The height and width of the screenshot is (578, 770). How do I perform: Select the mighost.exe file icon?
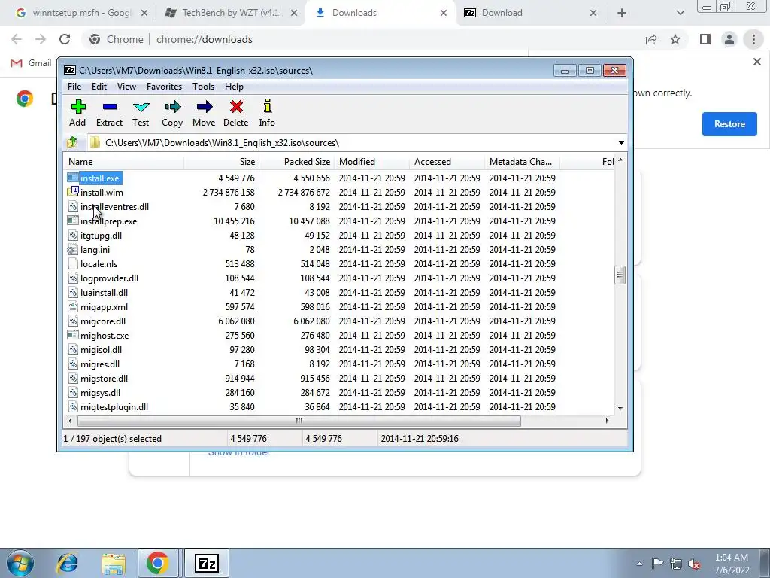coord(73,335)
